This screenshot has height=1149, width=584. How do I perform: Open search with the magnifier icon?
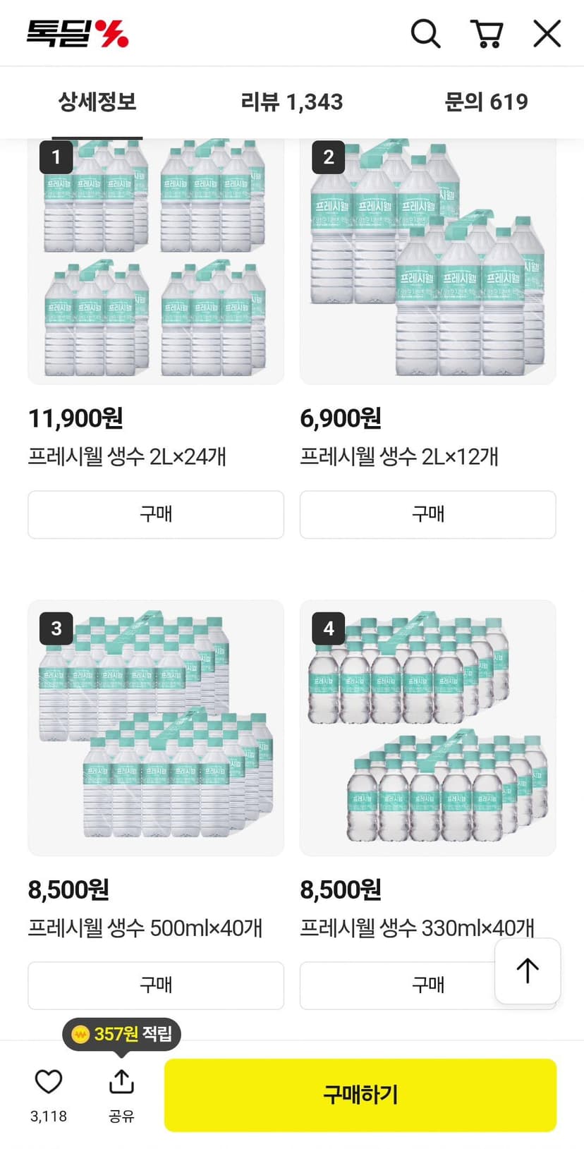click(x=425, y=33)
